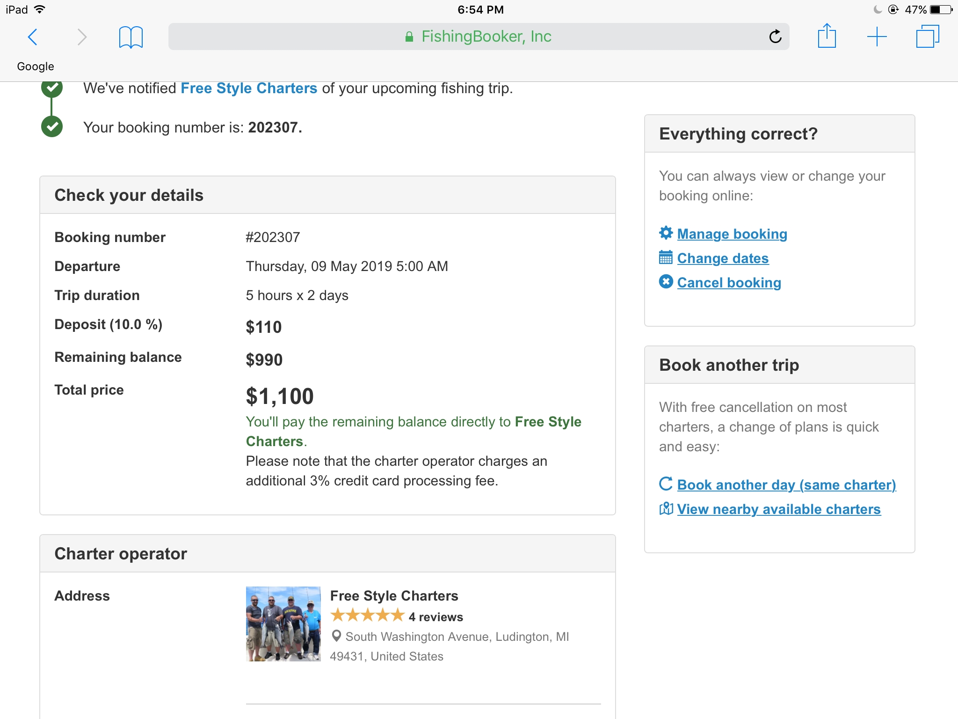Click the $110 deposit amount
Viewport: 958px width, 719px height.
pos(264,327)
